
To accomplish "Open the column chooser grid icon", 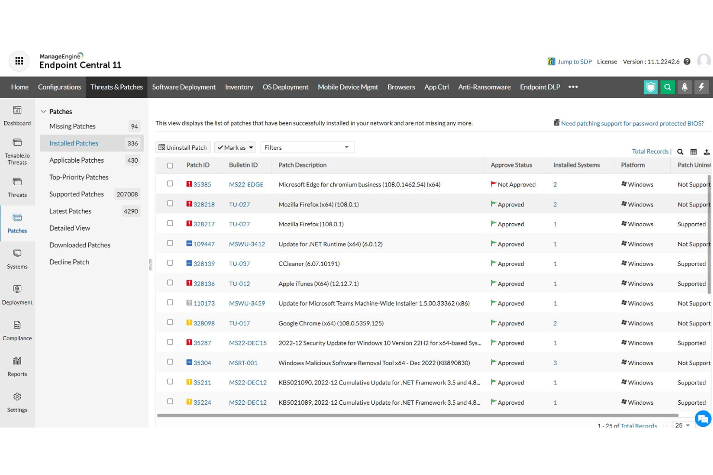I will [694, 152].
